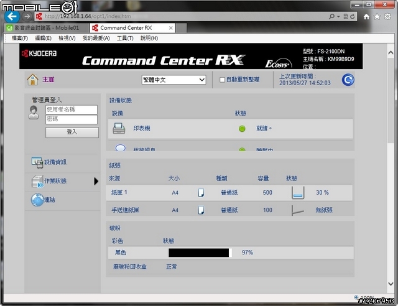Image resolution: width=398 pixels, height=306 pixels.
Task: Click the black toner level bar
Action: [199, 253]
